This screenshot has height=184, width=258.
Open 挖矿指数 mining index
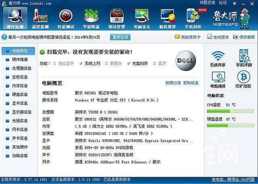[243, 79]
